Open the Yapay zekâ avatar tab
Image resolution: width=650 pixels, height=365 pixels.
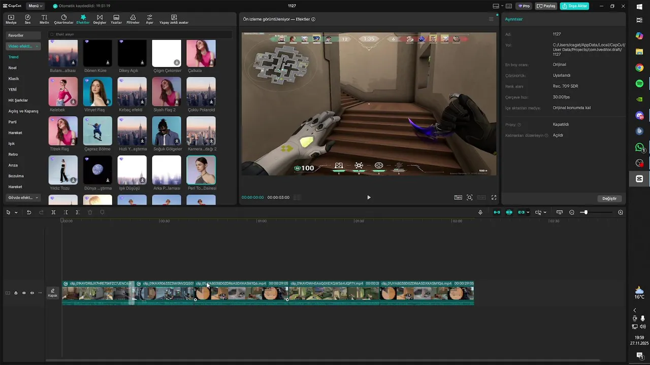(x=174, y=19)
